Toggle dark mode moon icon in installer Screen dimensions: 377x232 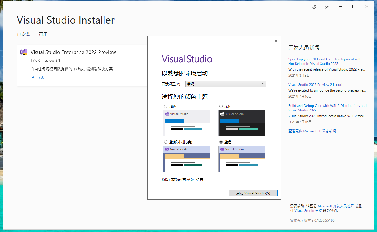[x=314, y=7]
